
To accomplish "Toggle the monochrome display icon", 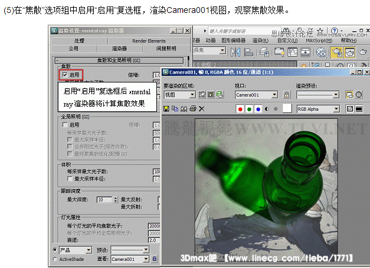I will click(x=276, y=109).
